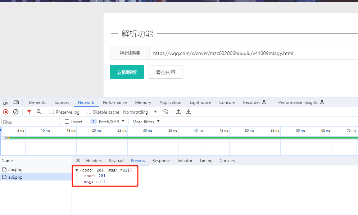Click the 50 ms timeline marker
The height and width of the screenshot is (215, 358).
coord(250,130)
